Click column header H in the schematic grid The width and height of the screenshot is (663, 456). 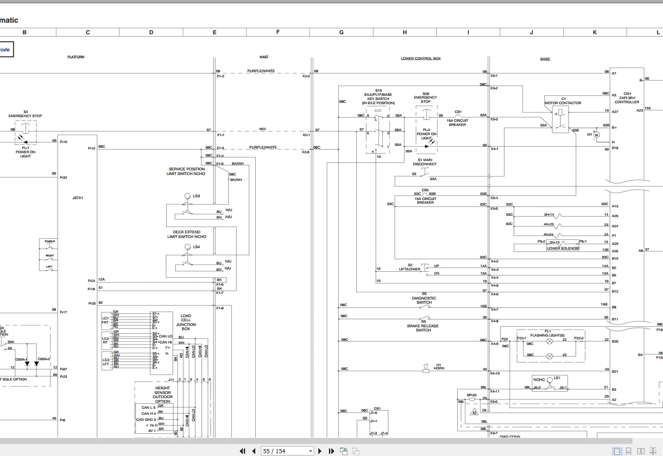[404, 32]
